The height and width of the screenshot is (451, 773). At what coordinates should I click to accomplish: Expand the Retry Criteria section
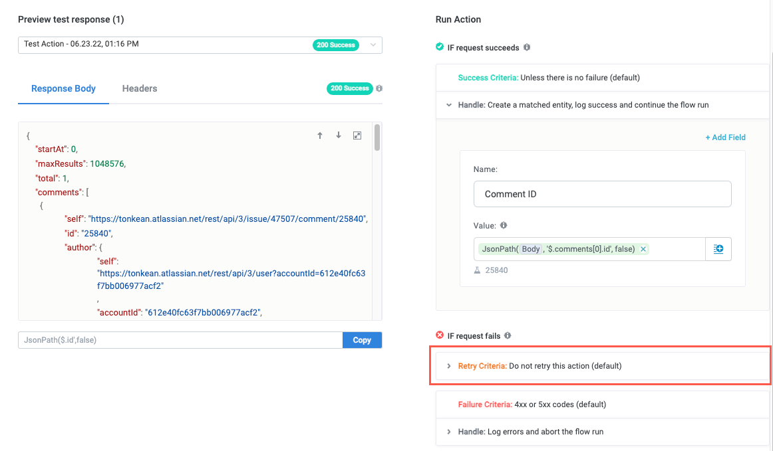450,366
